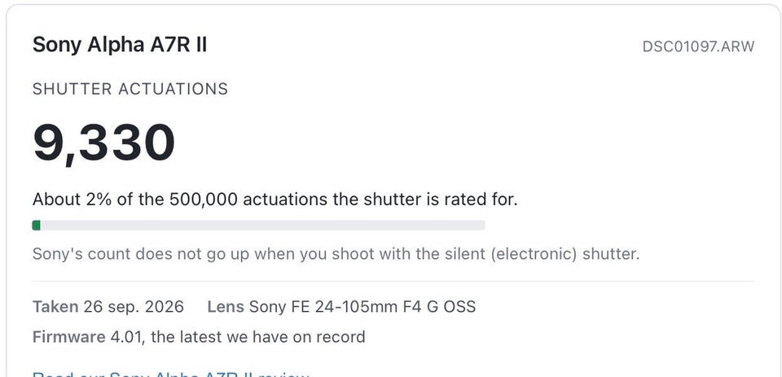Image resolution: width=782 pixels, height=377 pixels.
Task: Select the date 26 sep. 2026
Action: pyautogui.click(x=134, y=306)
